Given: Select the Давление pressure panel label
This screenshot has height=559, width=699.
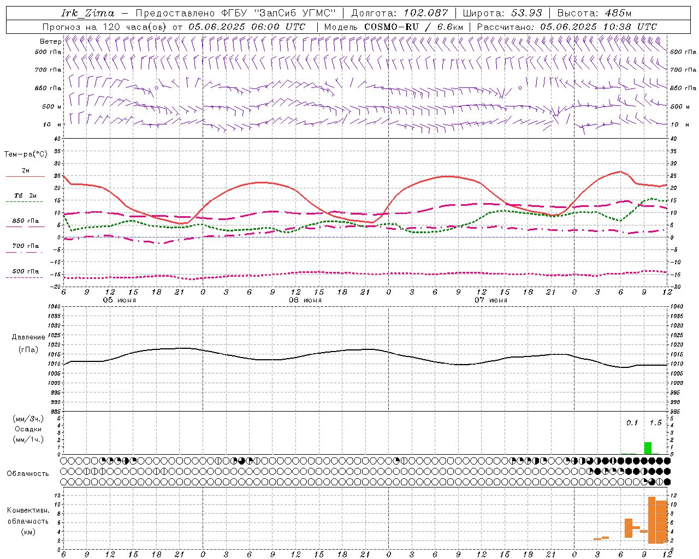Looking at the screenshot, I should (28, 337).
